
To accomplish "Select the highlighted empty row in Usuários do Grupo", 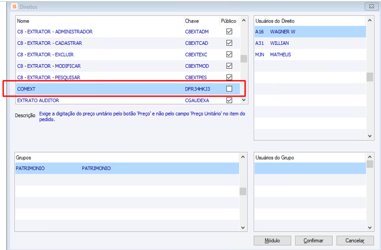I will (311, 168).
